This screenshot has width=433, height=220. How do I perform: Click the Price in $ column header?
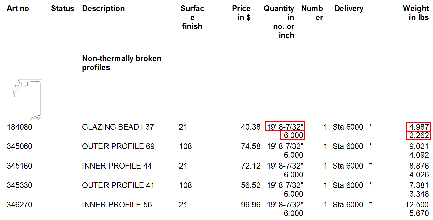click(x=241, y=13)
